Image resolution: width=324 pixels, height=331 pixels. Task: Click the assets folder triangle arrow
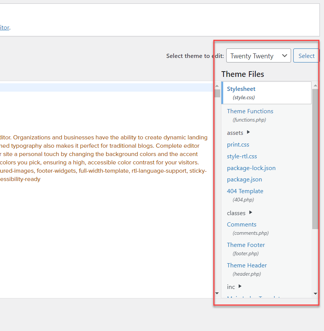(248, 132)
